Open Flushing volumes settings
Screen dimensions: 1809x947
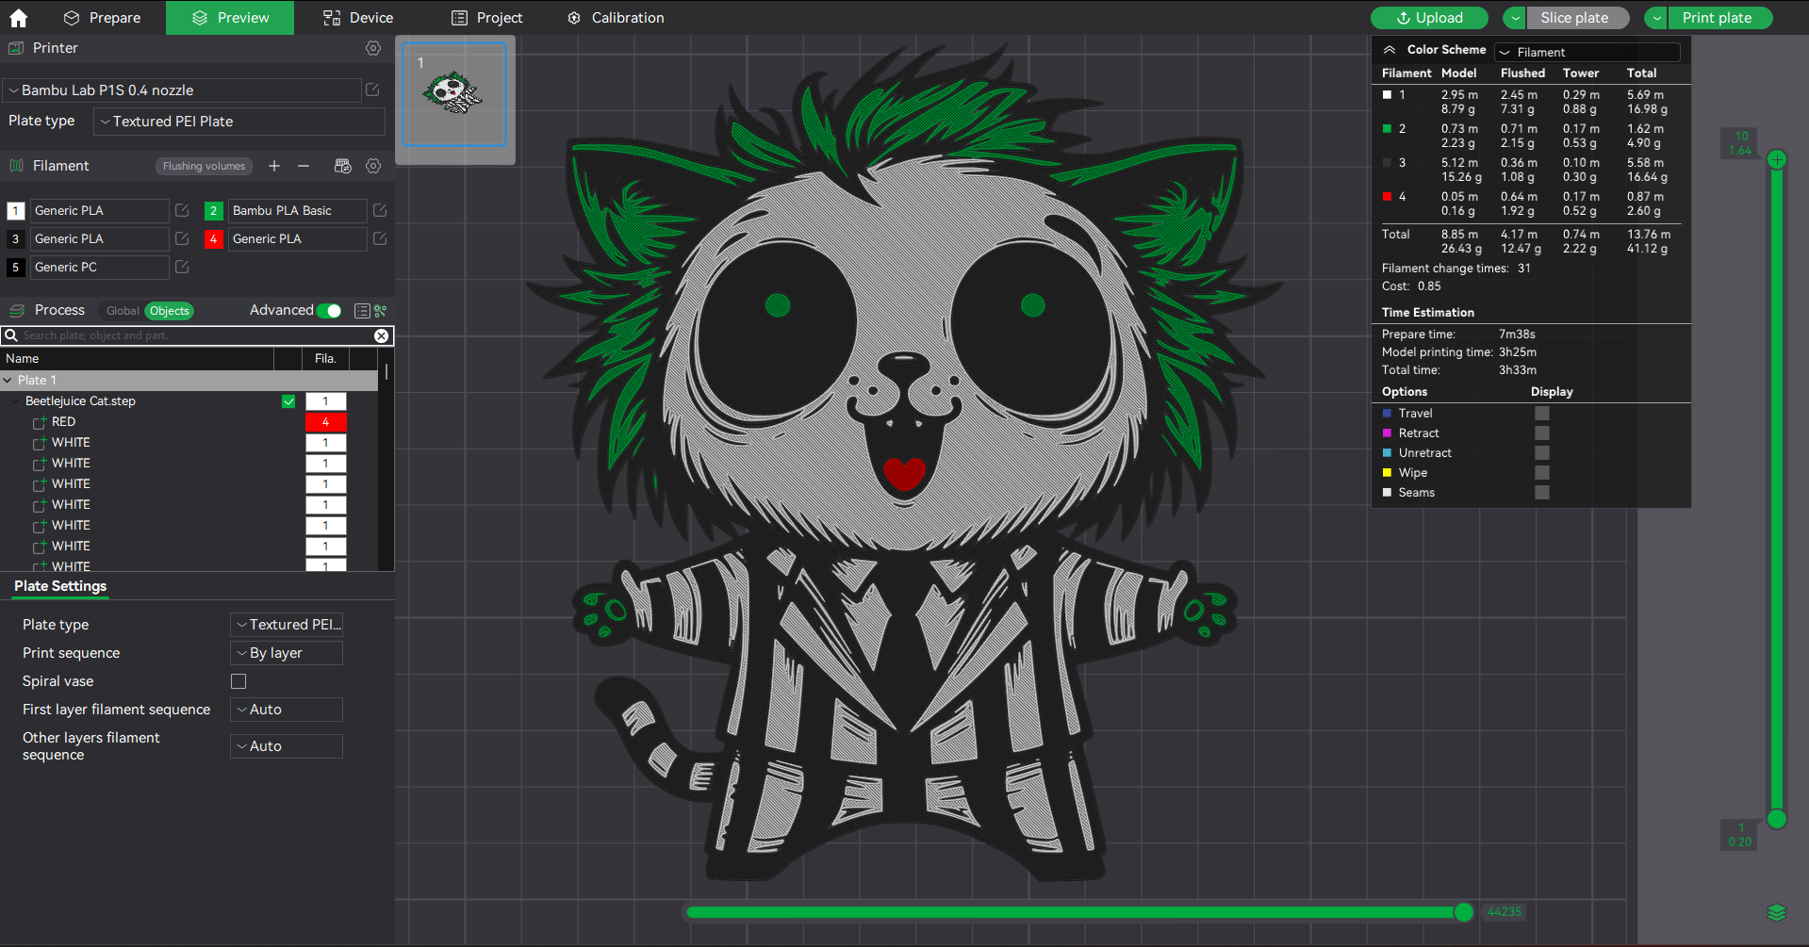pos(204,166)
